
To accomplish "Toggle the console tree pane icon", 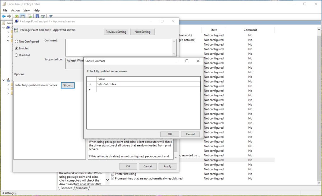I will (23, 16).
